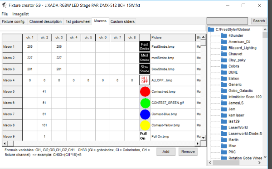Open the Intimidator Scan 100 folder icon
This screenshot has width=272, height=169.
(x=224, y=97)
